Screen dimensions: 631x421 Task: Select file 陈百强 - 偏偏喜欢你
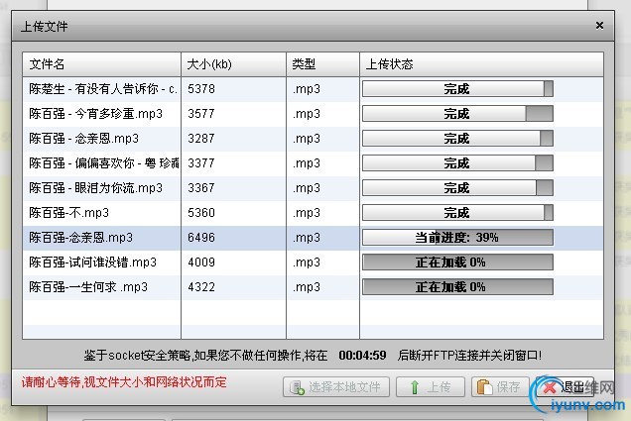(x=104, y=163)
